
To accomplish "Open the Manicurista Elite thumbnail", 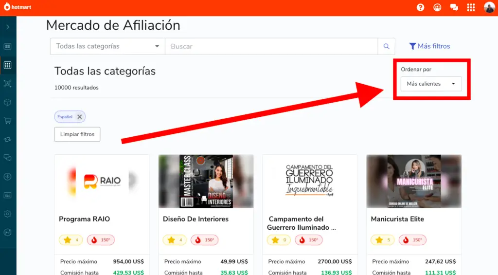I will coord(414,181).
